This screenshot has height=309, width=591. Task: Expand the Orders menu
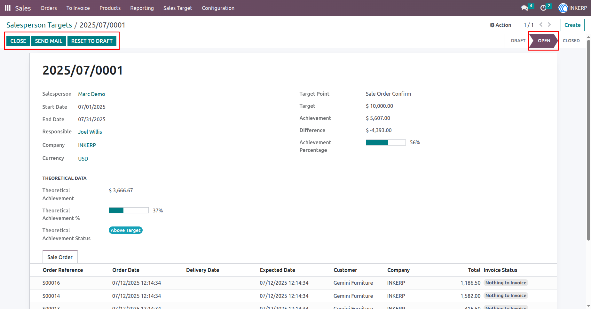tap(49, 8)
